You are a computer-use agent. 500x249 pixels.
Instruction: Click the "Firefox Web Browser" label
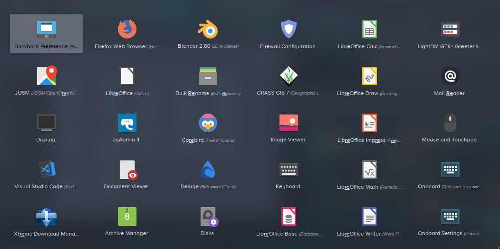[x=121, y=46]
